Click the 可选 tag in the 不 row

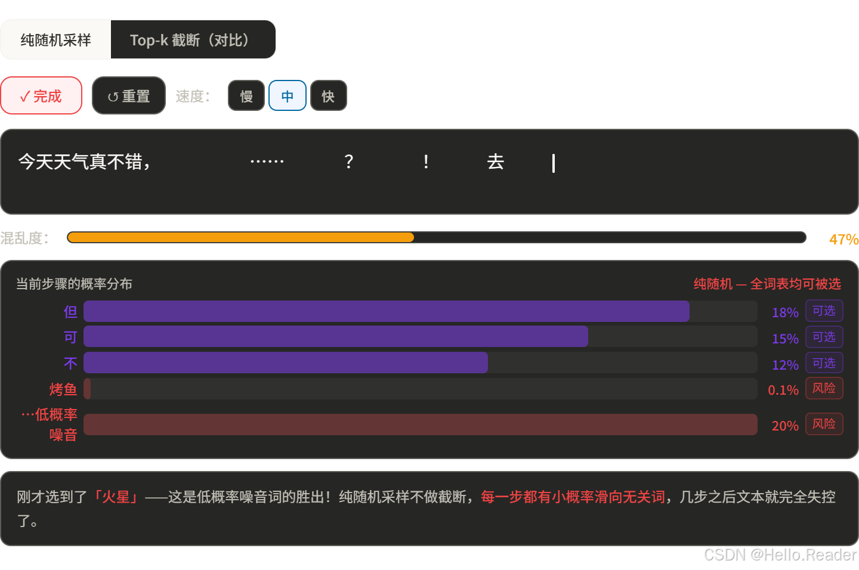point(824,363)
